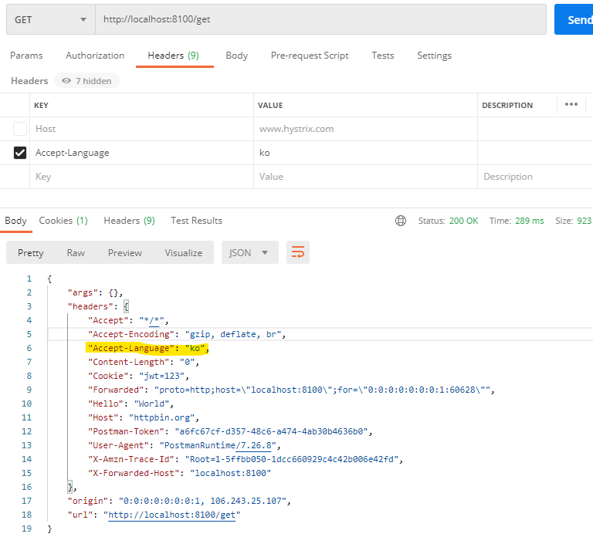Screen dimensions: 593x537
Task: Switch to Visualize response view
Action: 184,253
